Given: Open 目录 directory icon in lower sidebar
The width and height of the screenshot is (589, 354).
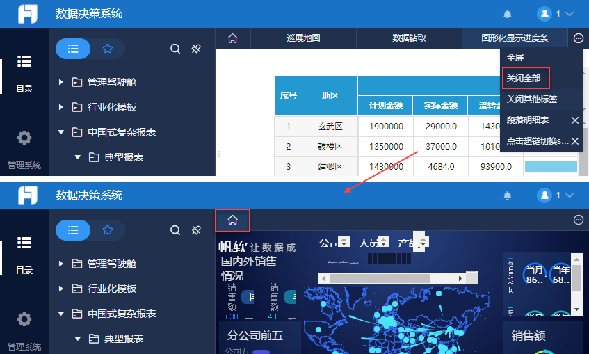Looking at the screenshot, I should (x=24, y=243).
